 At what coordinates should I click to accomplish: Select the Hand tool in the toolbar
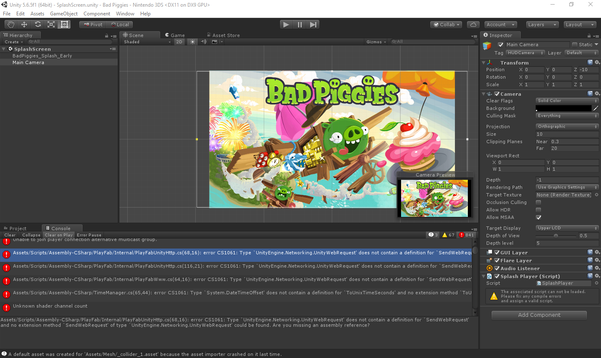coord(10,25)
